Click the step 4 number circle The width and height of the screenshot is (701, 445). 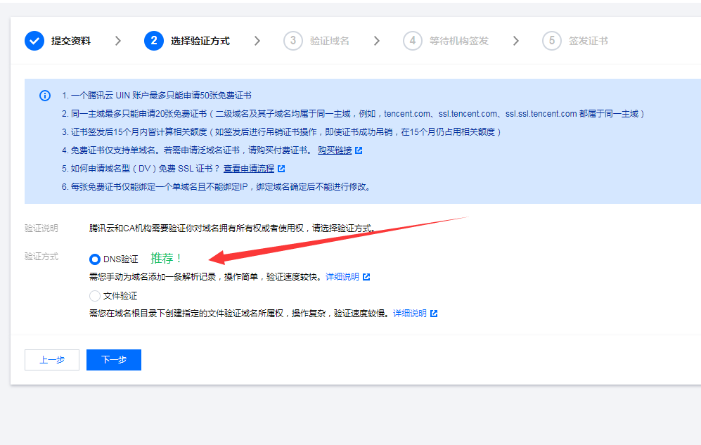click(x=413, y=41)
